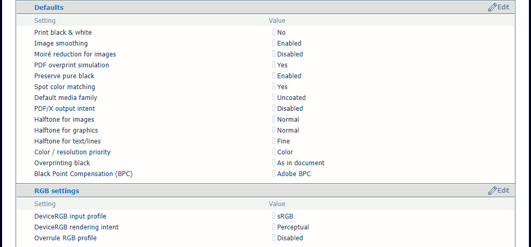Click the Edit link for Defaults
Screen dimensions: 531x247
tap(503, 7)
